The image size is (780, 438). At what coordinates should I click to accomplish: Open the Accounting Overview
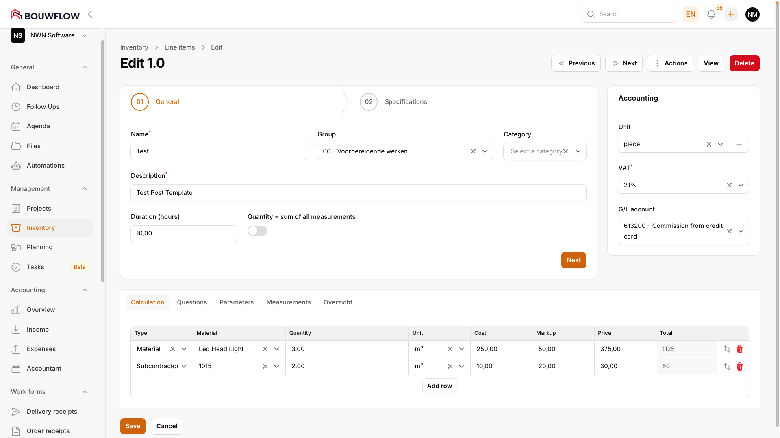coord(41,310)
